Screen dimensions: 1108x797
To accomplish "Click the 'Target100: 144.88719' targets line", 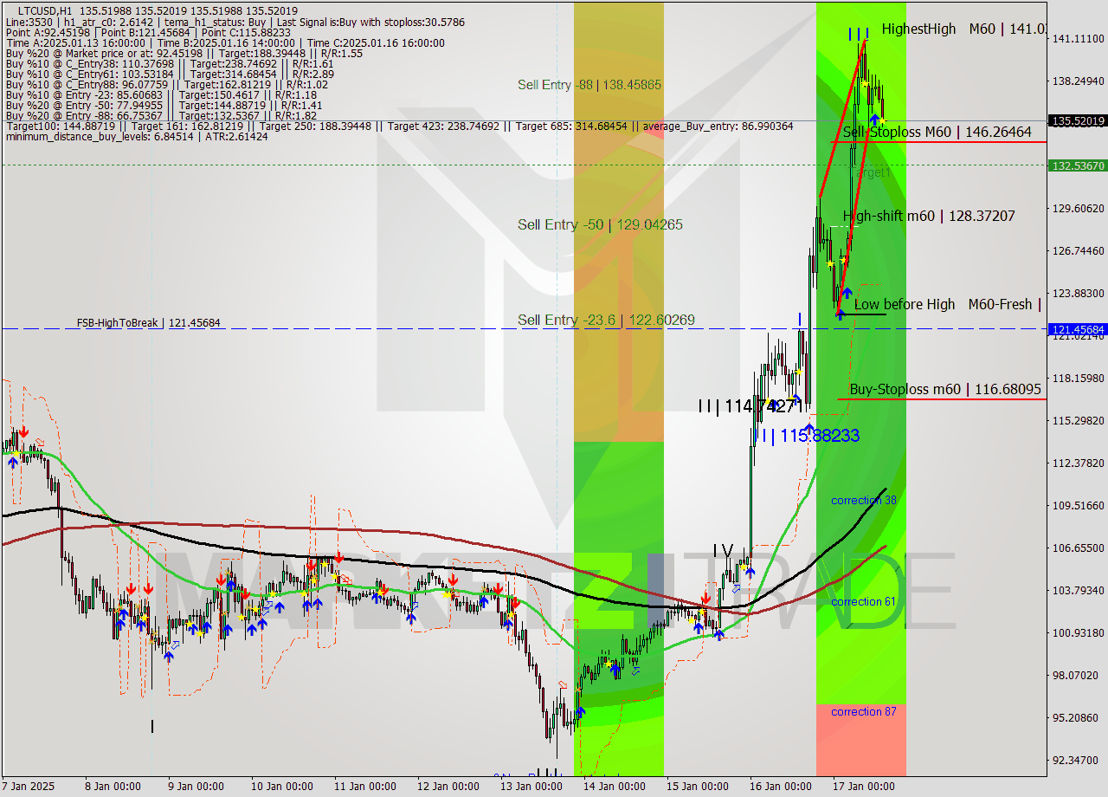I will coord(399,126).
